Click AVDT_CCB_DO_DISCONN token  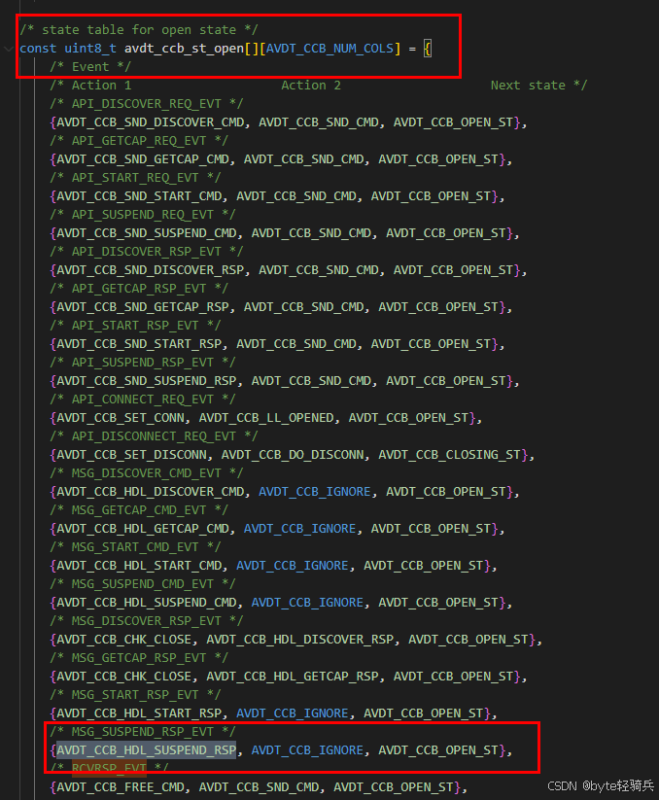coord(293,455)
